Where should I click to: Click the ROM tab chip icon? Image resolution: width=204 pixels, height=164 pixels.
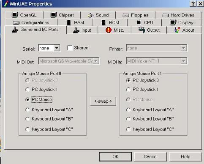tap(103, 22)
